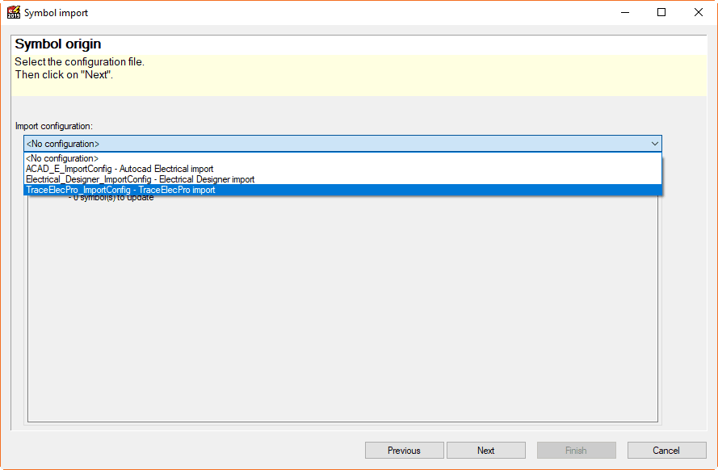Viewport: 718px width, 470px height.
Task: Select the <No configuration> list option
Action: [x=342, y=158]
